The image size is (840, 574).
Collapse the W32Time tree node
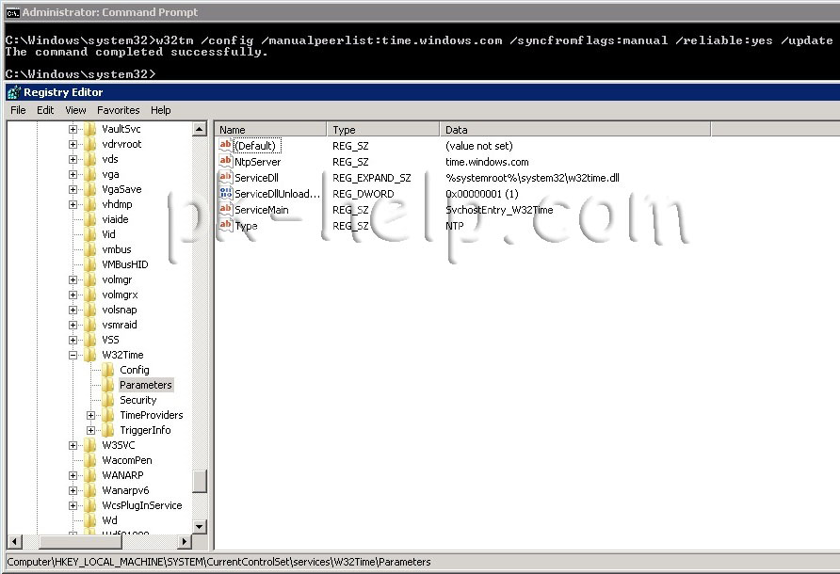tap(73, 356)
